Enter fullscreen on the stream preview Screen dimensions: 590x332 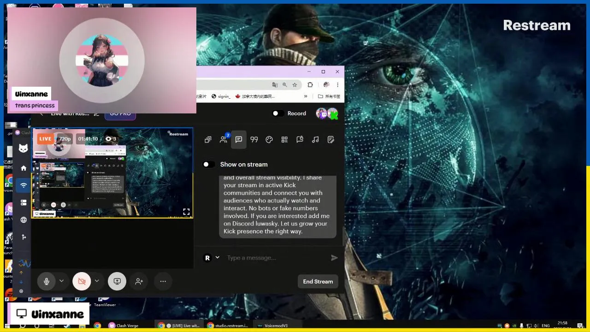tap(186, 212)
